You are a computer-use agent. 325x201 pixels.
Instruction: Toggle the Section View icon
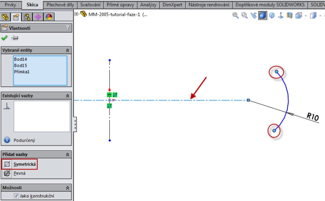click(263, 15)
